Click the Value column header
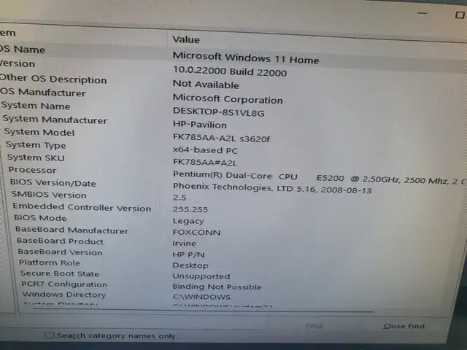Screen dimensions: 467x350 pos(186,39)
